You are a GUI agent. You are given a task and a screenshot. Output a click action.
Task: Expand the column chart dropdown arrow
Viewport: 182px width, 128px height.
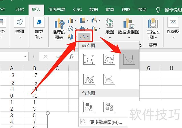(76, 20)
